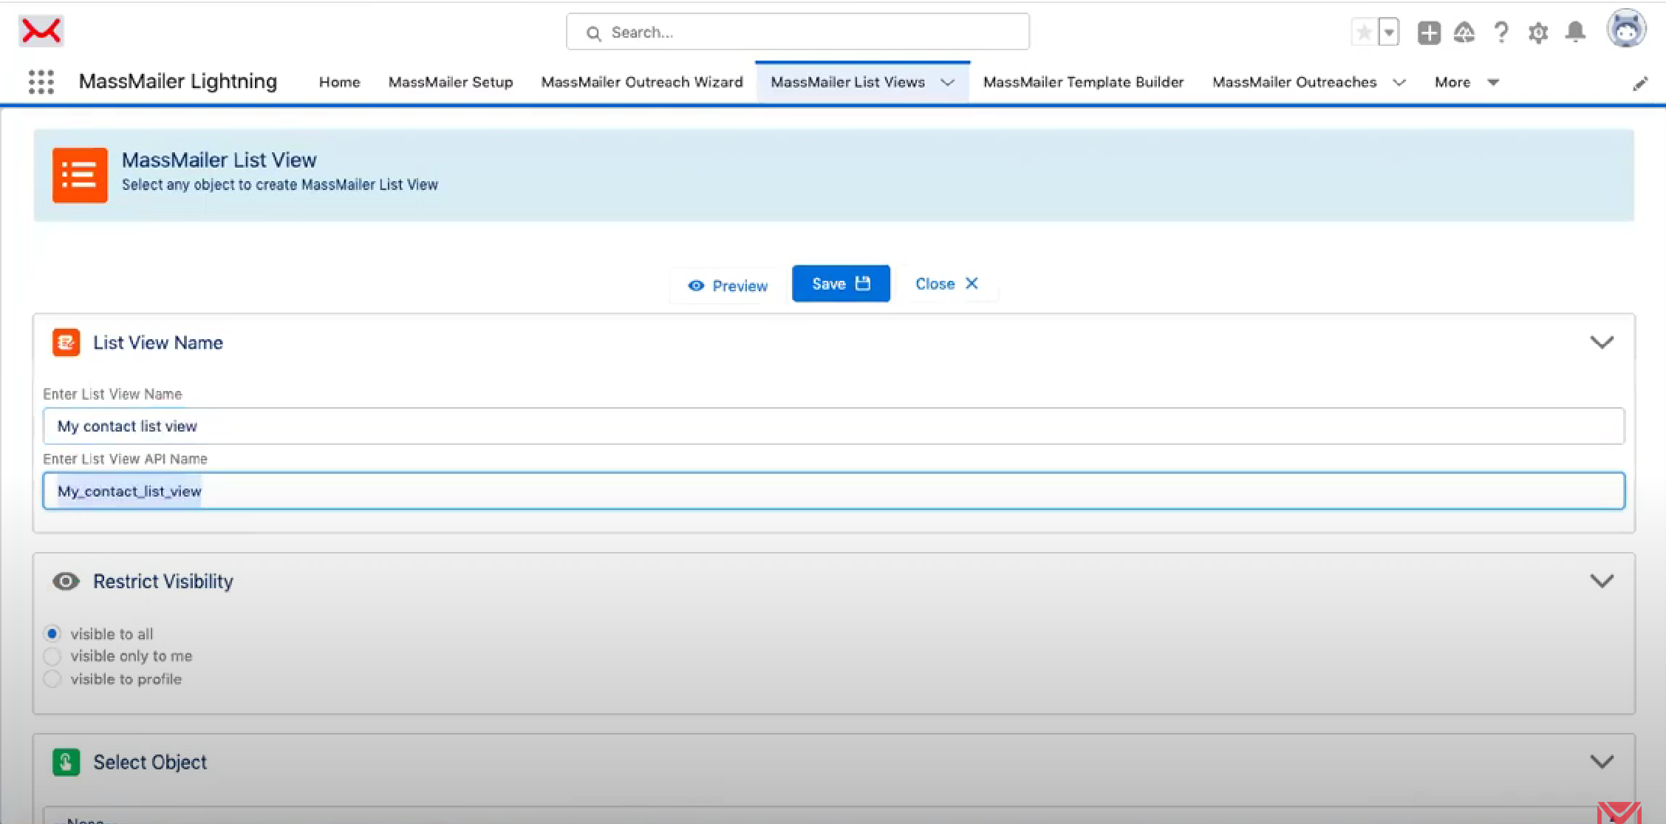The width and height of the screenshot is (1666, 824).
Task: Select the visible to profile radio
Action: [x=52, y=679]
